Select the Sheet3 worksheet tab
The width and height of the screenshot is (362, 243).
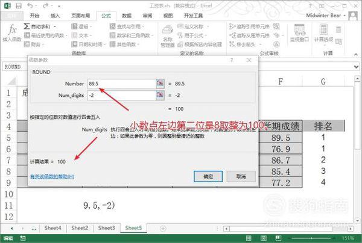[x=106, y=228]
